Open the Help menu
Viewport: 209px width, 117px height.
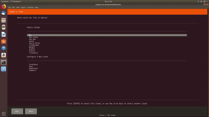37,7
